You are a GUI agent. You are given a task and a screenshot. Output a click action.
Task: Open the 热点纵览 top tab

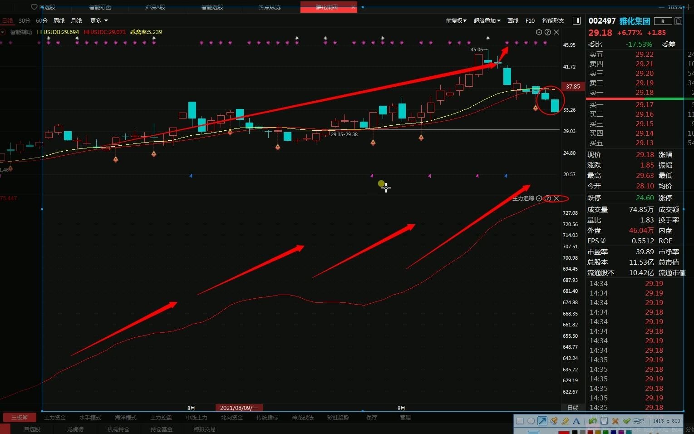[270, 7]
